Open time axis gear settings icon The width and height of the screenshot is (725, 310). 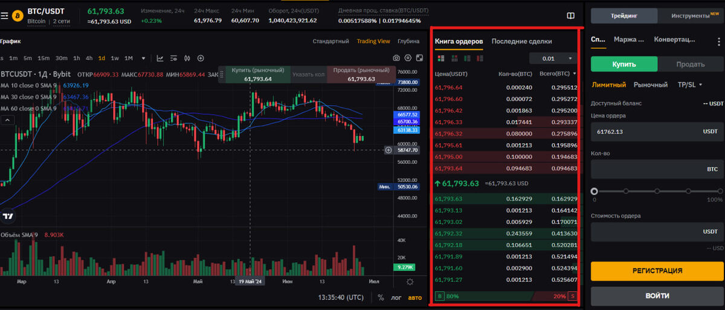[x=410, y=282]
